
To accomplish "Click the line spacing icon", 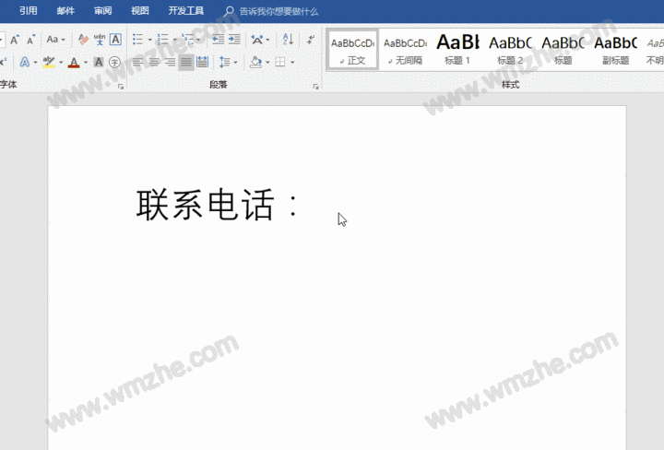I will (225, 62).
